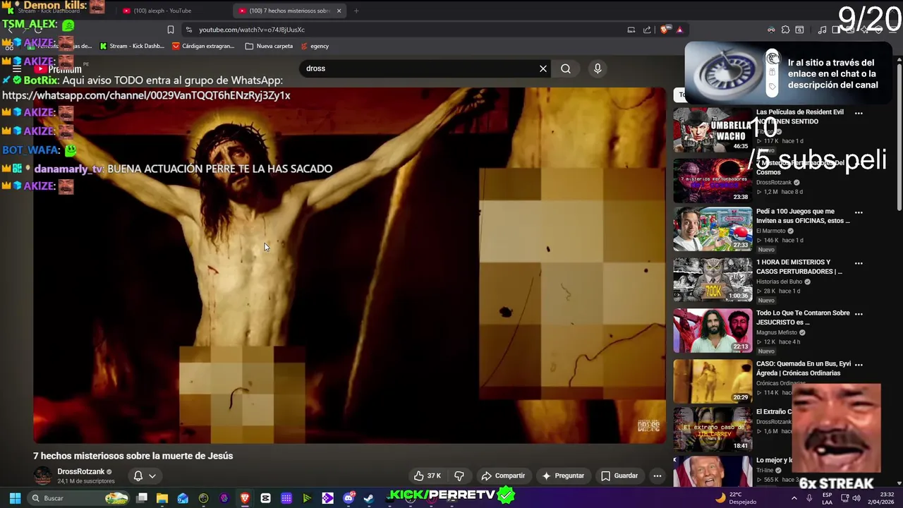Open the DrossRotzank channel avatar
The width and height of the screenshot is (903, 508).
pyautogui.click(x=43, y=476)
